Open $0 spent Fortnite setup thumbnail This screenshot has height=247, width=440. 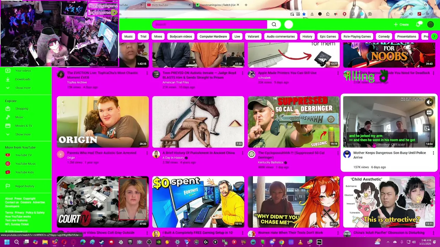click(198, 202)
